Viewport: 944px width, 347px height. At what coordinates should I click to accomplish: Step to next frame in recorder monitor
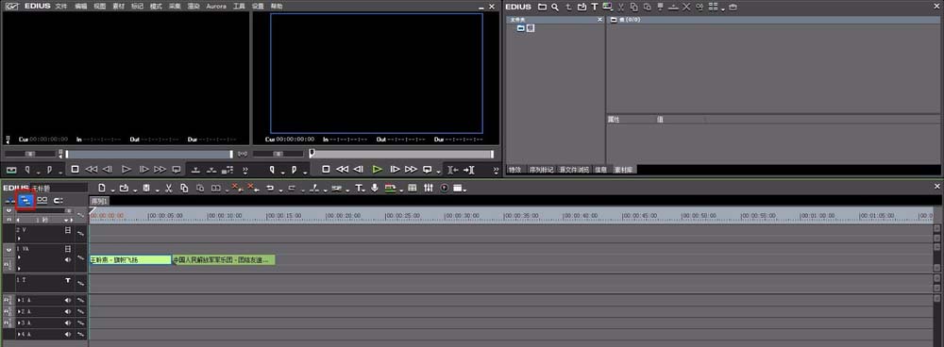(x=395, y=170)
